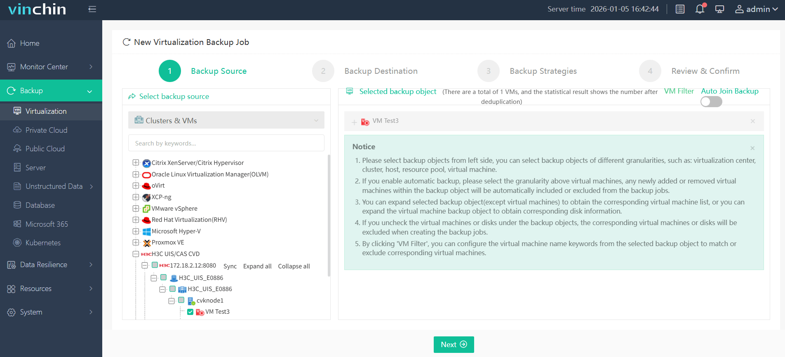
Task: Open the Clusters & VMs dropdown
Action: coord(226,120)
